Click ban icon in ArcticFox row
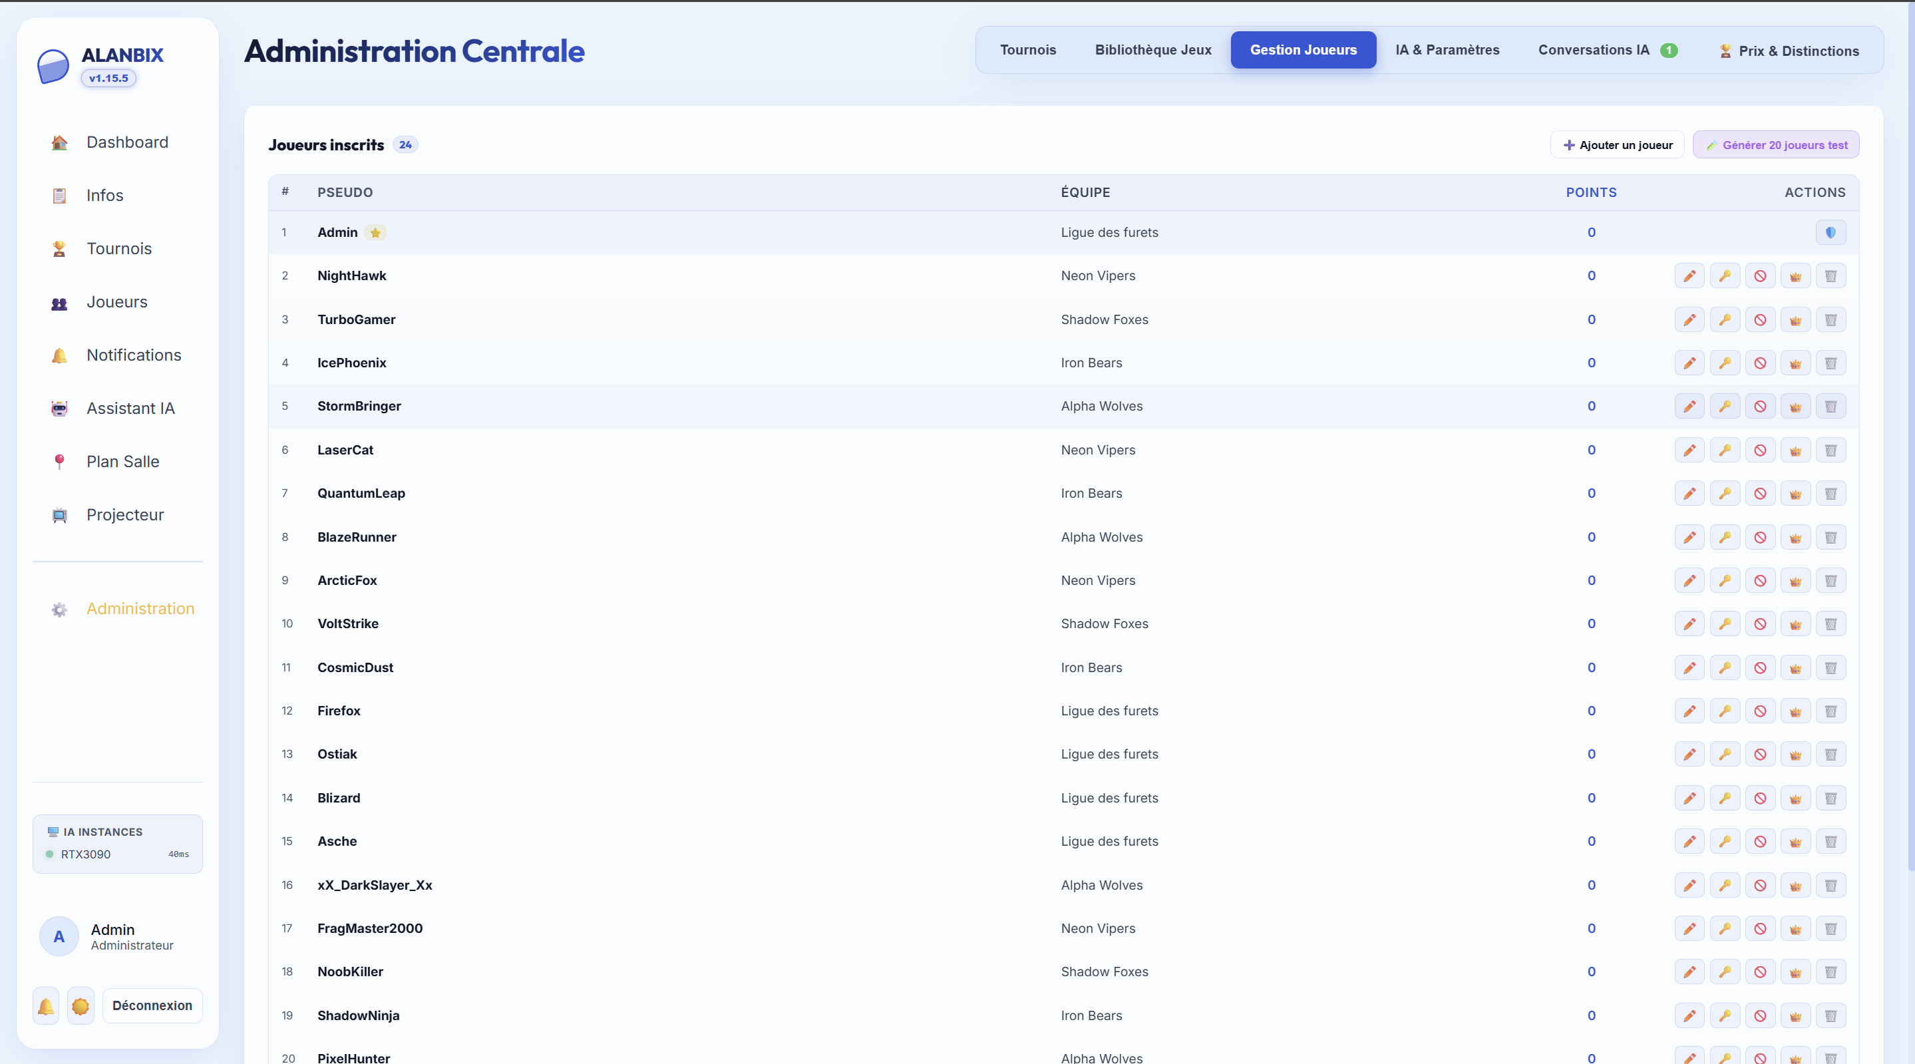Viewport: 1915px width, 1064px height. tap(1759, 580)
